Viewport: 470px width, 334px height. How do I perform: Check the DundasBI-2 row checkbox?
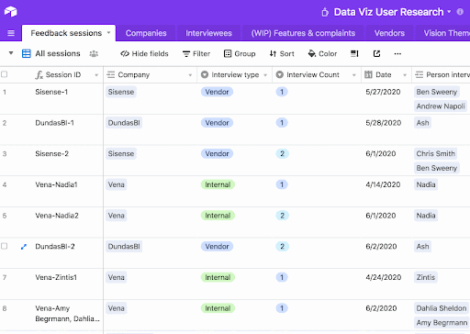(x=5, y=246)
